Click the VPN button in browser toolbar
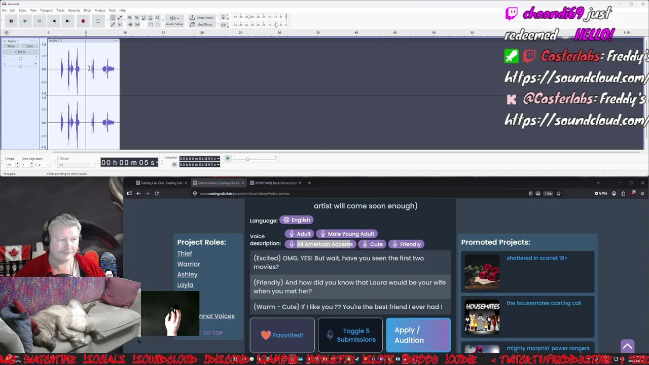 (x=601, y=193)
